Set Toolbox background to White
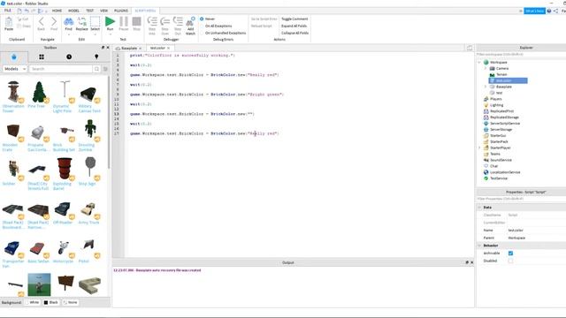The width and height of the screenshot is (566, 318). pos(32,302)
